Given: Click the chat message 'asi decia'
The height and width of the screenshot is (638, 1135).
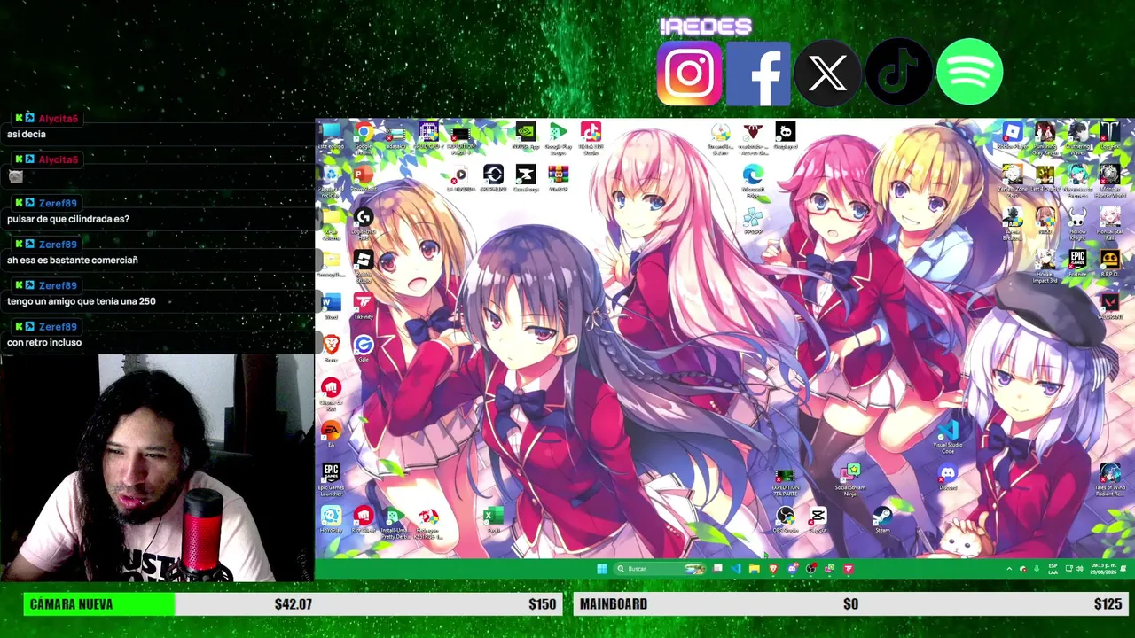Looking at the screenshot, I should (x=26, y=134).
